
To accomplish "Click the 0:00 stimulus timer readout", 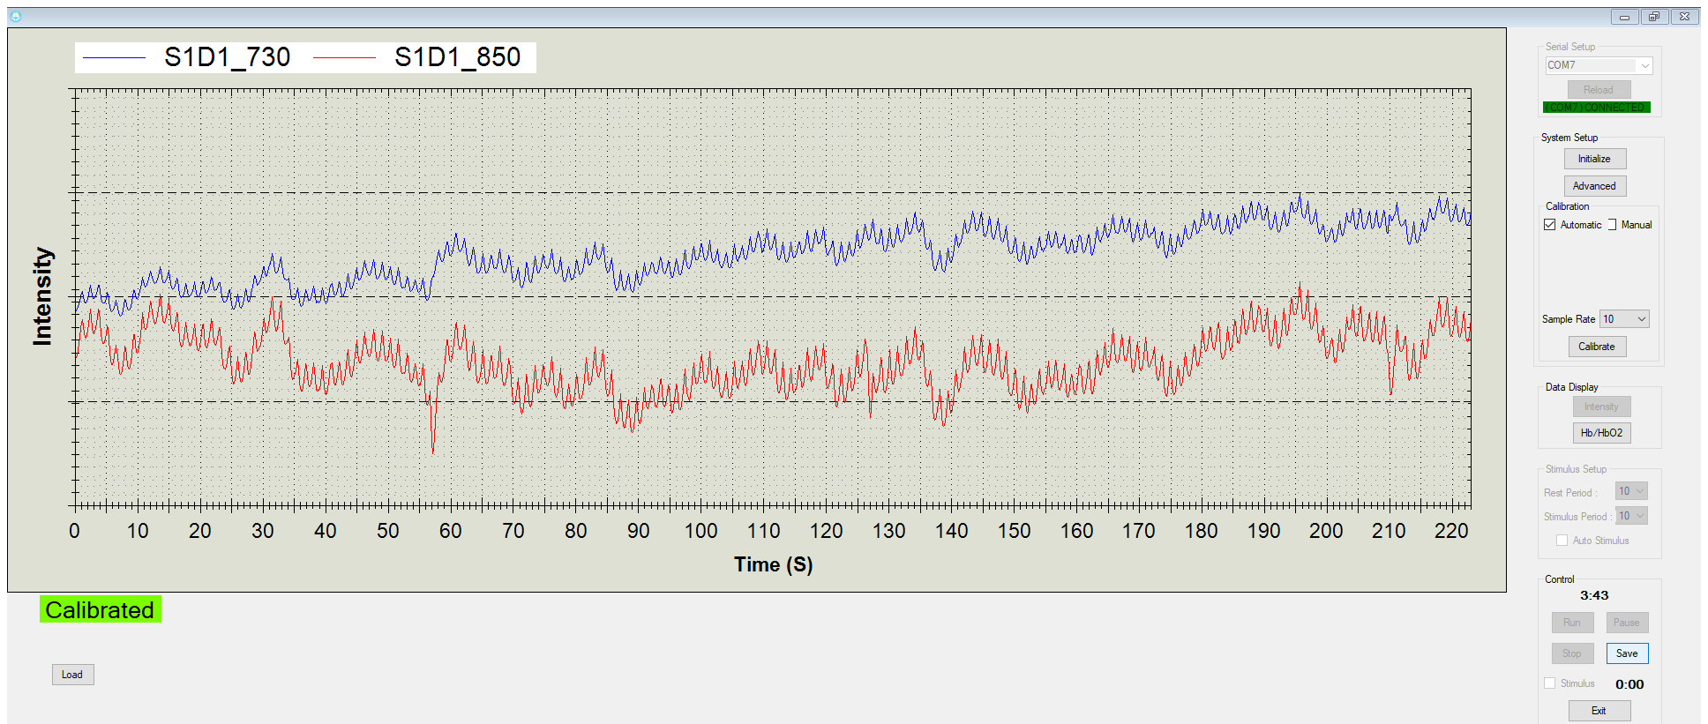I will click(1629, 684).
